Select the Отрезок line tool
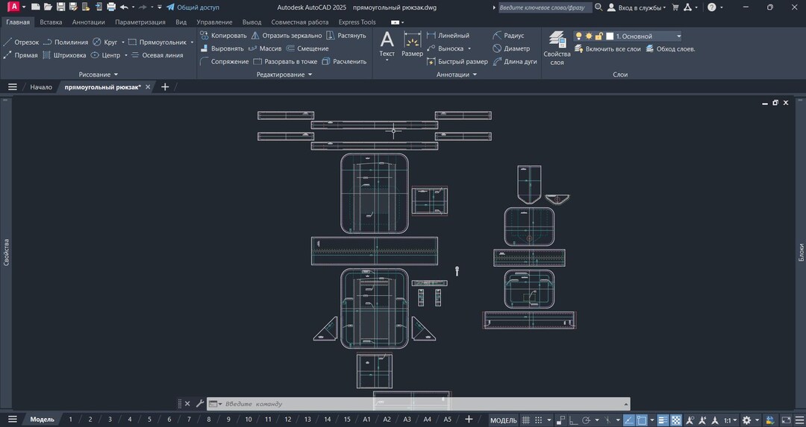The height and width of the screenshot is (427, 806). point(21,42)
